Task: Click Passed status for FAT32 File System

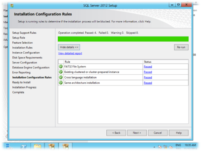Action: 148,67
